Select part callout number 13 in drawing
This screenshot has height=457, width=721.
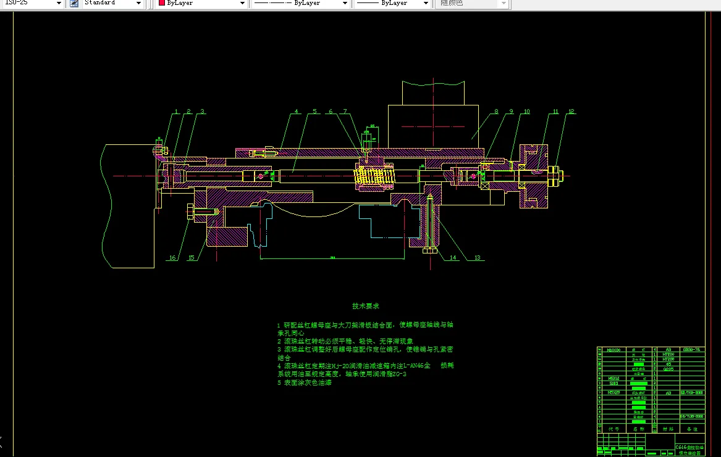point(478,257)
